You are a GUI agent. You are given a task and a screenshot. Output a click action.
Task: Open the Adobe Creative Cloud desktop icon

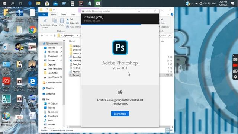point(6,84)
